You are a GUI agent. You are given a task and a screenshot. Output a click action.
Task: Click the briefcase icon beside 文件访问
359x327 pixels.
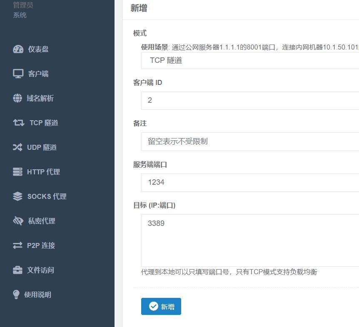[x=17, y=270]
